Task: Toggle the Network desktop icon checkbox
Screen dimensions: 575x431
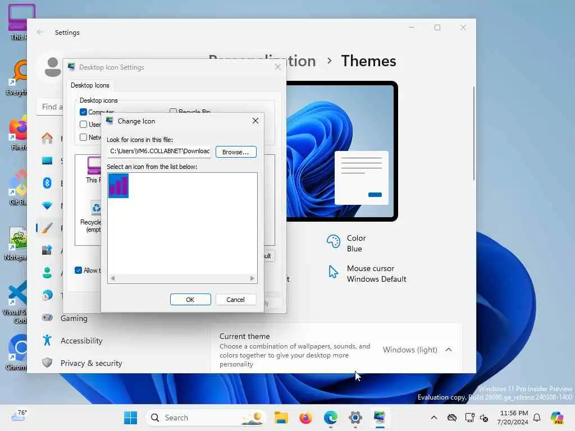Action: [83, 137]
